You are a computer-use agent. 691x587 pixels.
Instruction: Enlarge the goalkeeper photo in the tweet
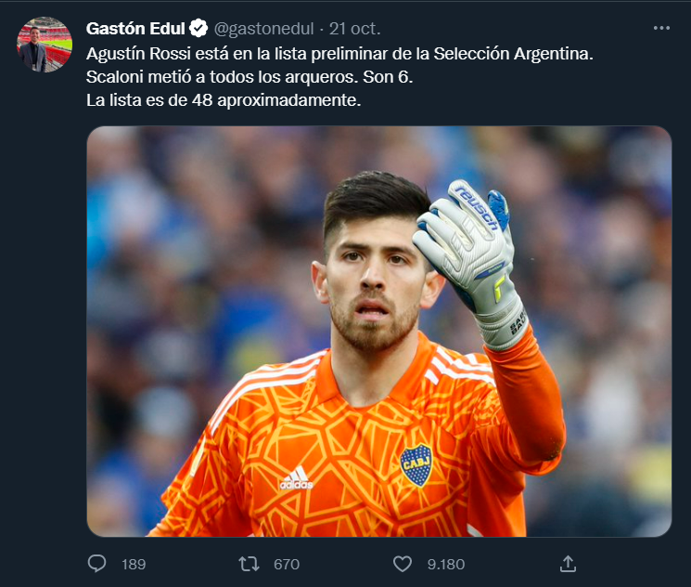pyautogui.click(x=379, y=331)
